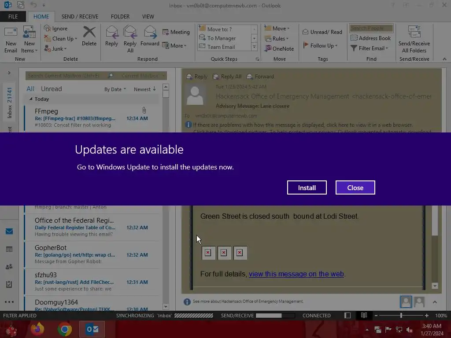Screen dimensions: 451x338
Task: Open People view in navigation bar
Action: coord(9,266)
